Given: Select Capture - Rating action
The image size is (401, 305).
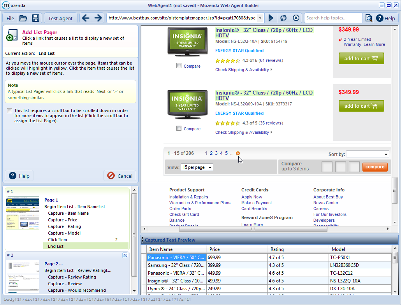Looking at the screenshot, I should click(65, 226).
